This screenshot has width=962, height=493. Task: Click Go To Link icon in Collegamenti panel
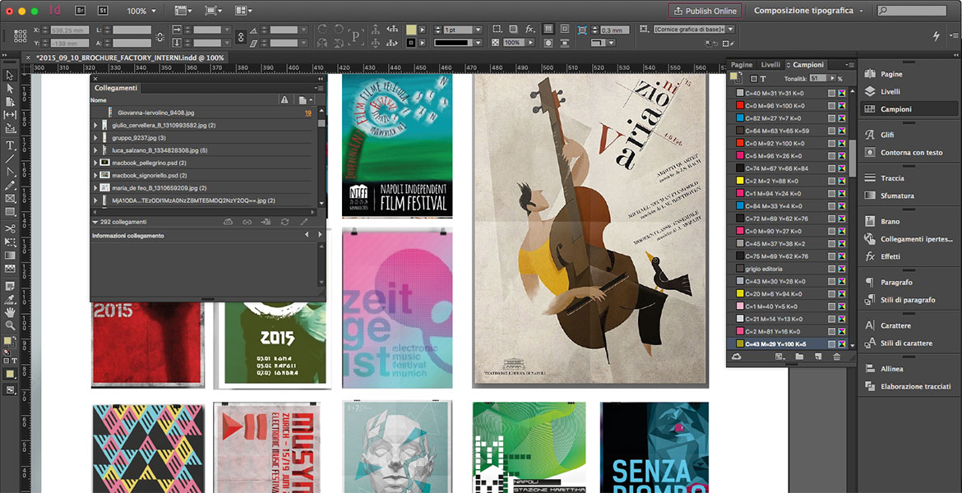(266, 222)
